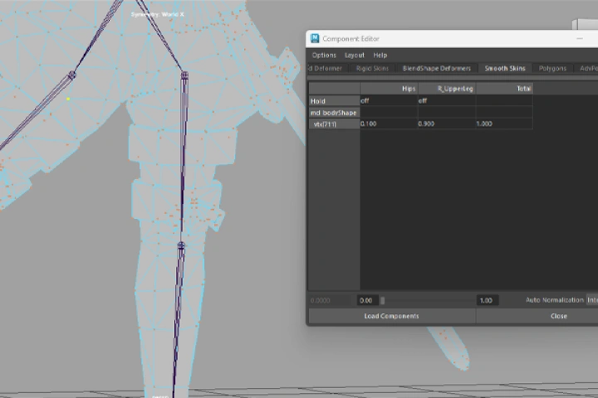Toggle Hold off cell under Hips
The height and width of the screenshot is (398, 598).
point(389,101)
